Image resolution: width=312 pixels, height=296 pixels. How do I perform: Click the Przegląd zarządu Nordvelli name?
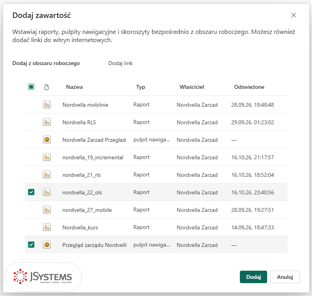[94, 245]
